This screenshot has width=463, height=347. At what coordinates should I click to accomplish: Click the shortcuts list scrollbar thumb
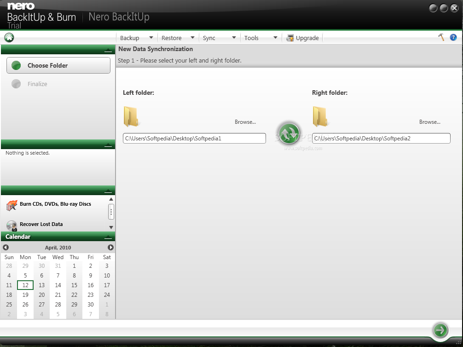(111, 211)
